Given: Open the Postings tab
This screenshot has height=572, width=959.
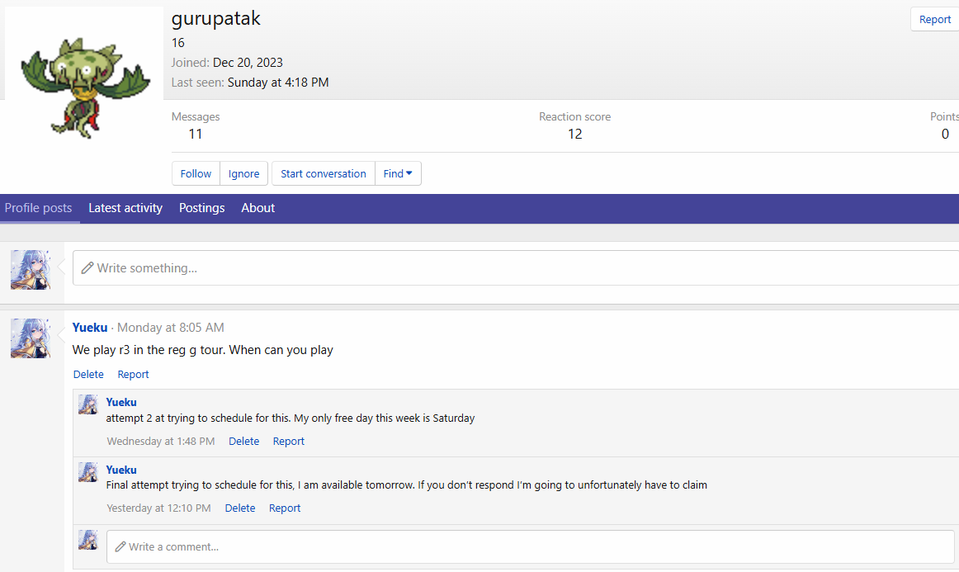Looking at the screenshot, I should (201, 208).
